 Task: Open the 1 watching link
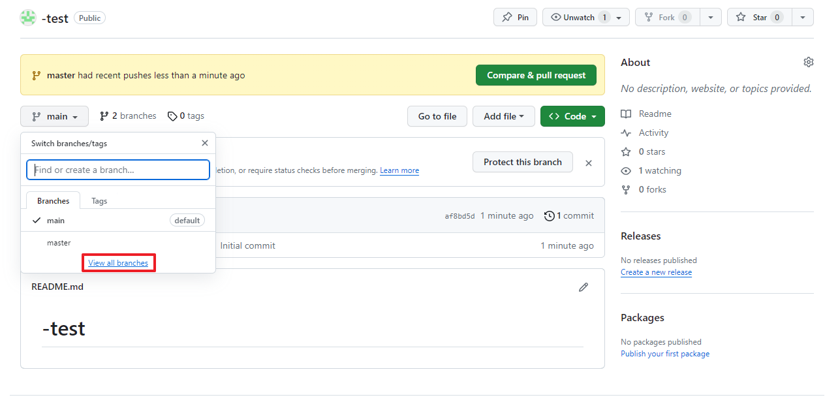tap(651, 170)
